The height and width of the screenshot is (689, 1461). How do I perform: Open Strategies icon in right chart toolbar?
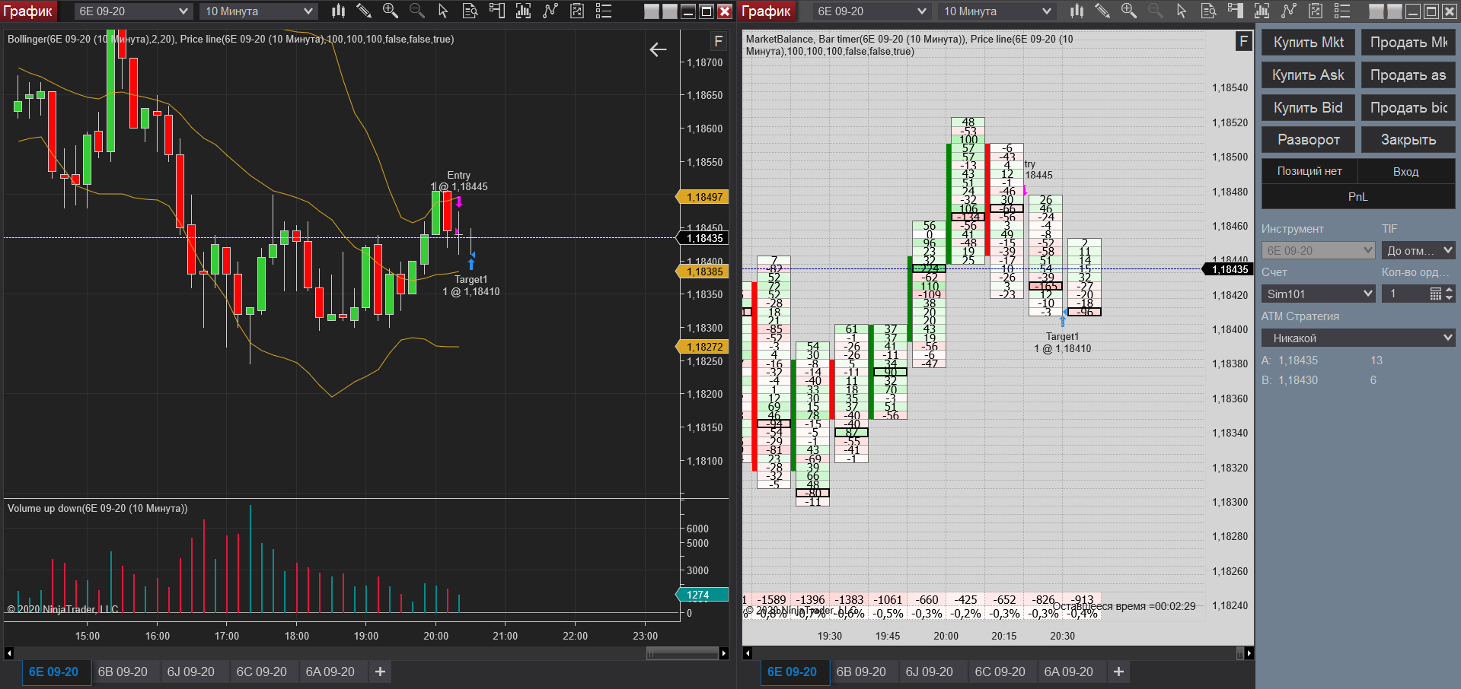(1315, 11)
